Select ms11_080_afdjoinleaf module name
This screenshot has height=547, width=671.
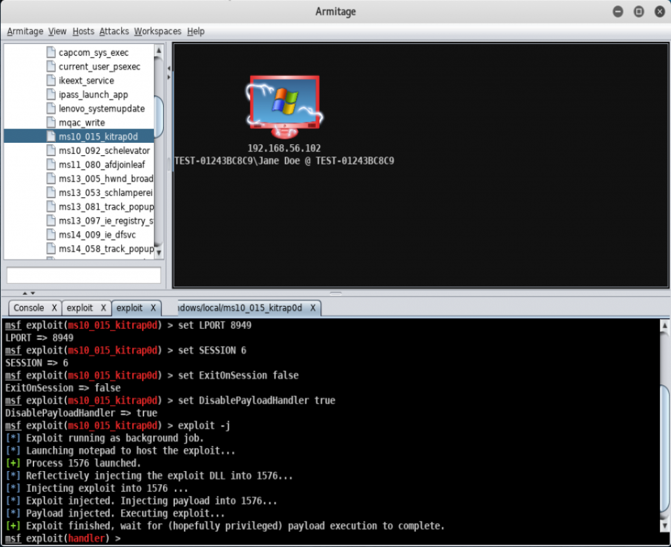tap(102, 164)
